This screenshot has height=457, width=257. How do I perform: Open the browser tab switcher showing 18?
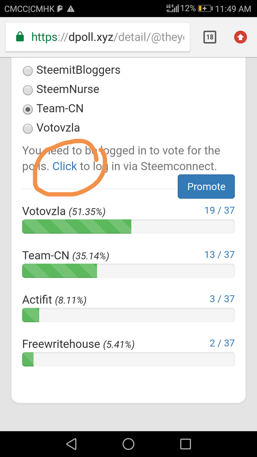click(210, 38)
